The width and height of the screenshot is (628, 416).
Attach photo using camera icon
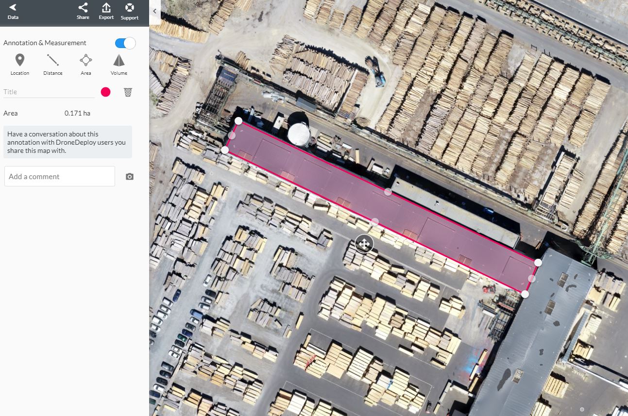tap(130, 177)
